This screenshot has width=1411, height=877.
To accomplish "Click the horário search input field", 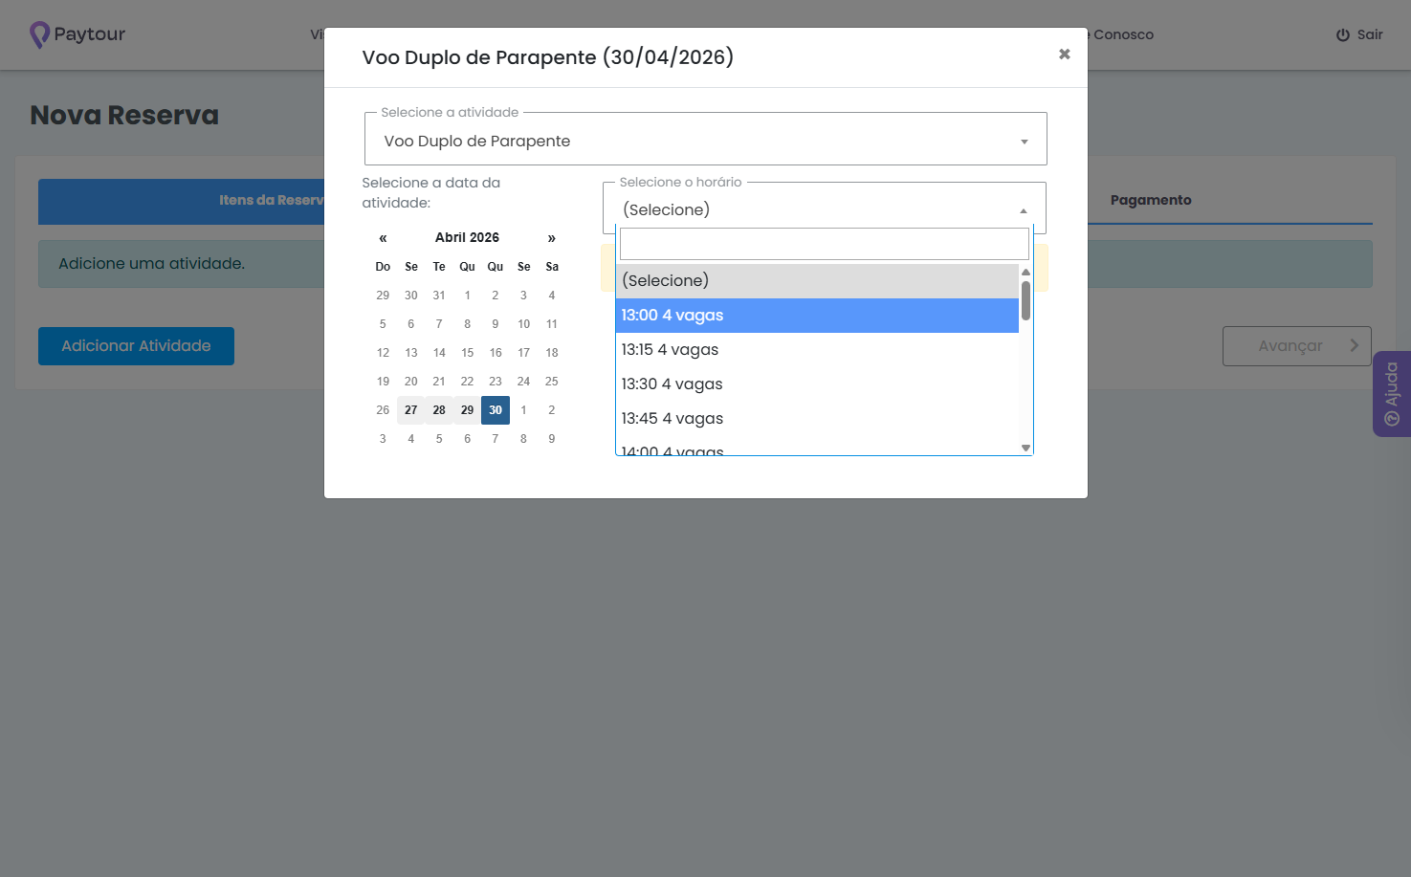I will click(825, 244).
